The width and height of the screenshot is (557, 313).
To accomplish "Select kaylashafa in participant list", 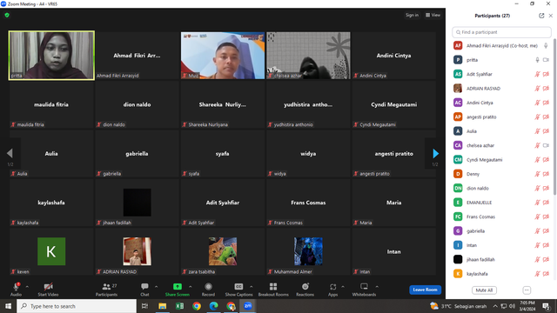I will (501, 274).
